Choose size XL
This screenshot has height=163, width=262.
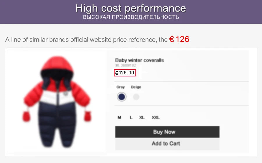coord(142,117)
